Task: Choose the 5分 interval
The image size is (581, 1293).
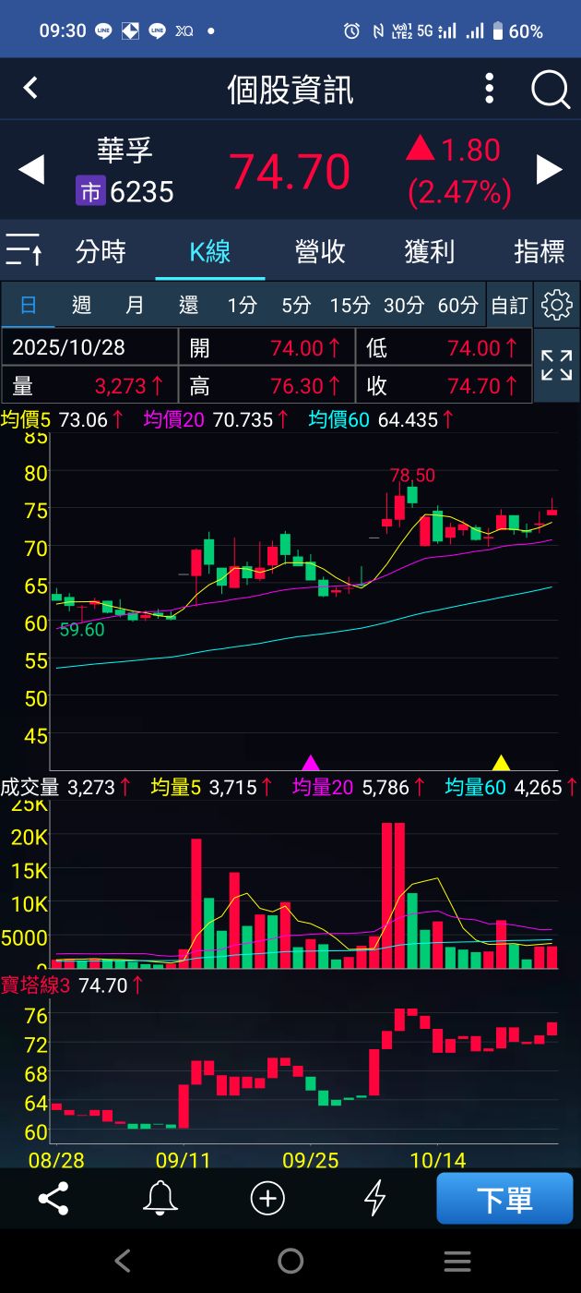Action: coord(296,305)
